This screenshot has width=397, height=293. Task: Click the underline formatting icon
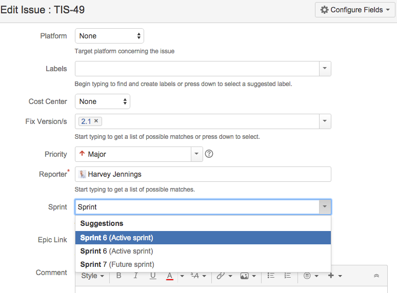(x=153, y=276)
